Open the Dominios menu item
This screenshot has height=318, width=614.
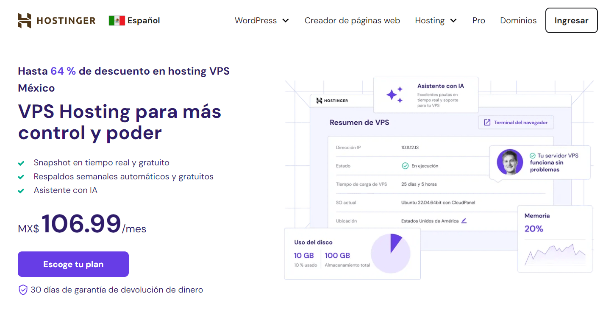point(518,20)
